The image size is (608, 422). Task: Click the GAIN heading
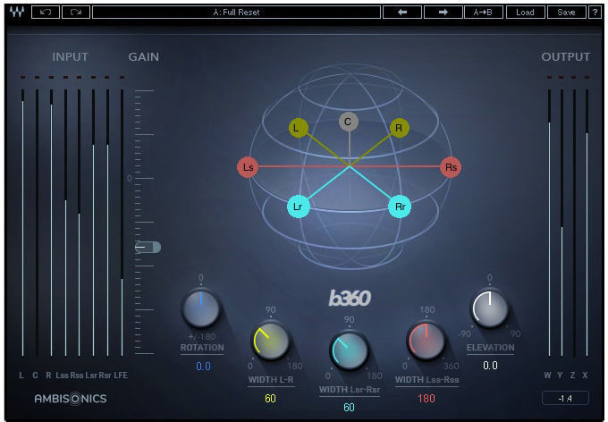coord(143,56)
